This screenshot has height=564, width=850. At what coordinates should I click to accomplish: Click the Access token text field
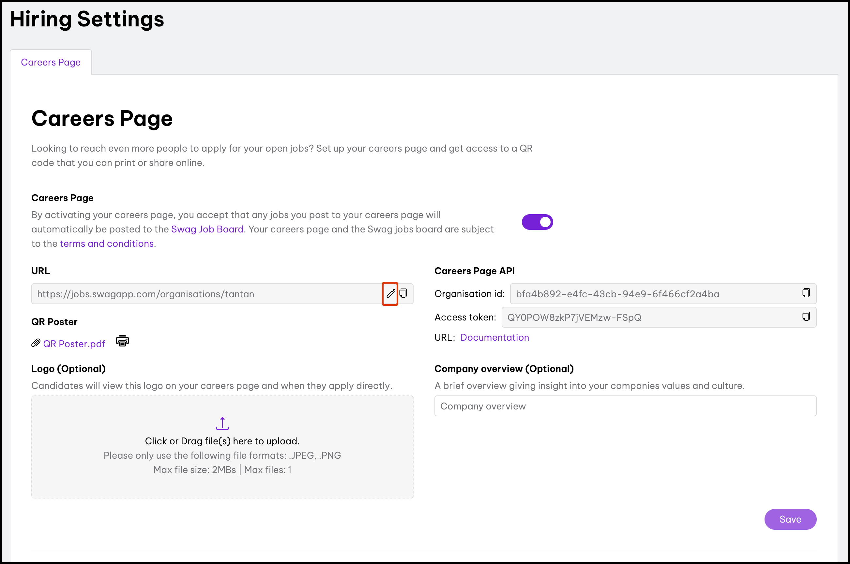648,317
